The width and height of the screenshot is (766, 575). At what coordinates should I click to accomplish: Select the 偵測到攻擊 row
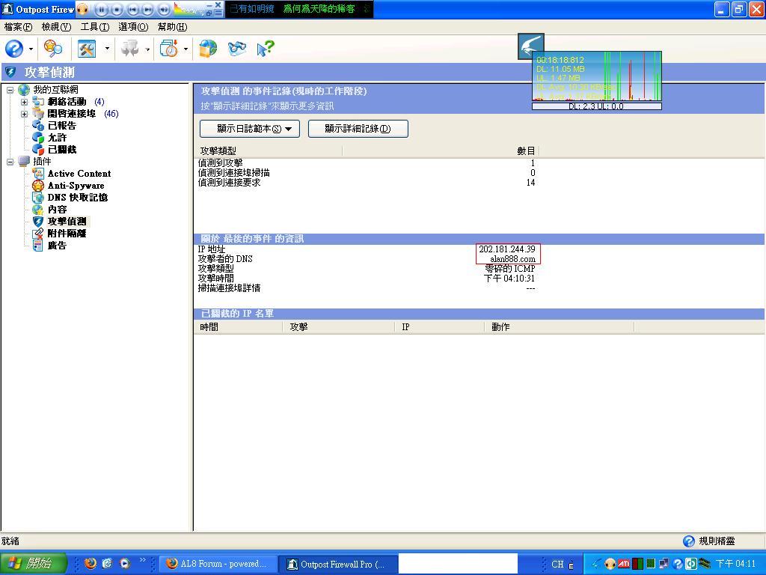[x=367, y=162]
